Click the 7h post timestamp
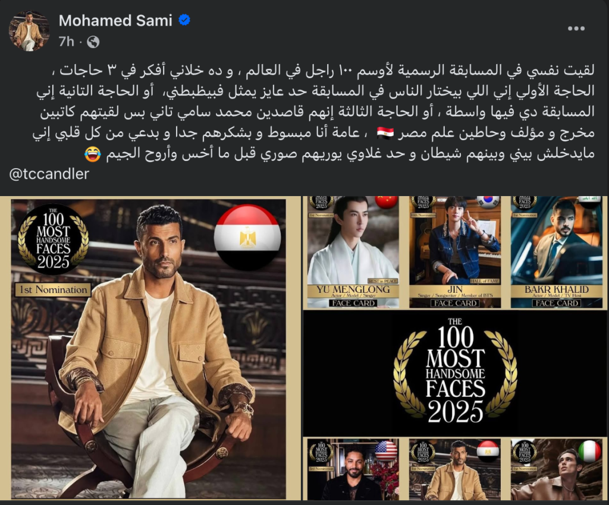The image size is (609, 505). tap(67, 42)
